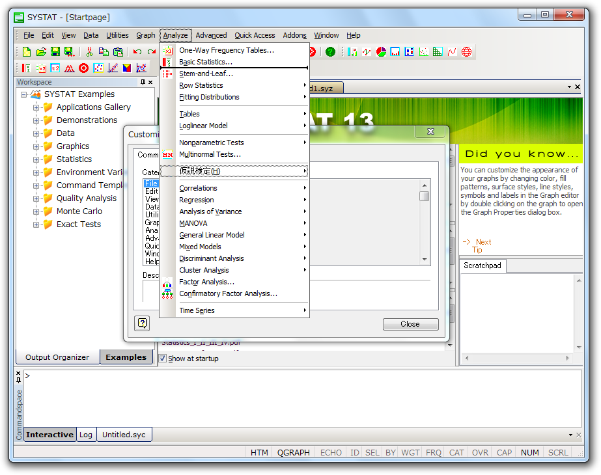Choose One-Way Frequency Tables menu entry
Image resolution: width=601 pixels, height=475 pixels.
pos(234,50)
